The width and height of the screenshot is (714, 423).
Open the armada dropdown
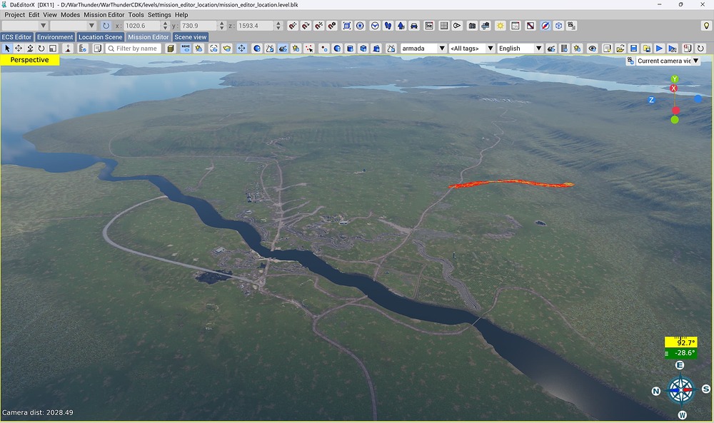pos(423,49)
